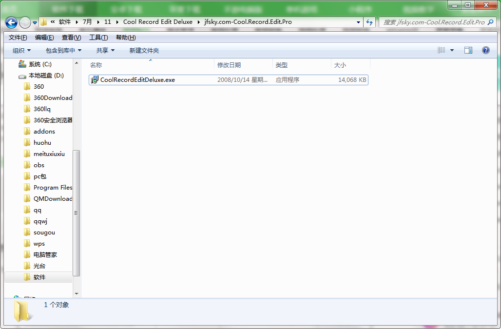Change view with the view mode icon

coord(441,50)
